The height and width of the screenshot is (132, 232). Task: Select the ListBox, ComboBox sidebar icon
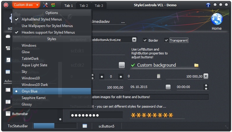(x=8, y=48)
